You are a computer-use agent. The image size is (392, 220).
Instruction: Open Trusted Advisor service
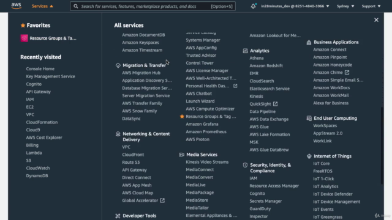(x=201, y=56)
